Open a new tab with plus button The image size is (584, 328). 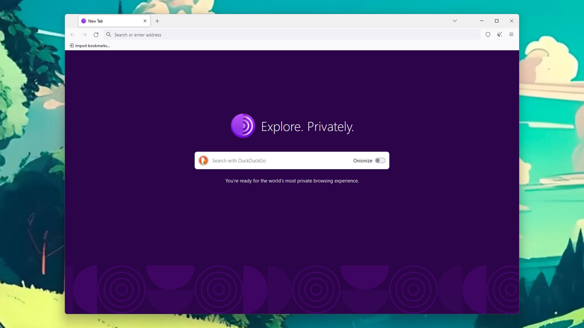pos(157,21)
